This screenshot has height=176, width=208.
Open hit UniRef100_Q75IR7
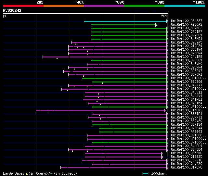pyautogui.click(x=187, y=32)
